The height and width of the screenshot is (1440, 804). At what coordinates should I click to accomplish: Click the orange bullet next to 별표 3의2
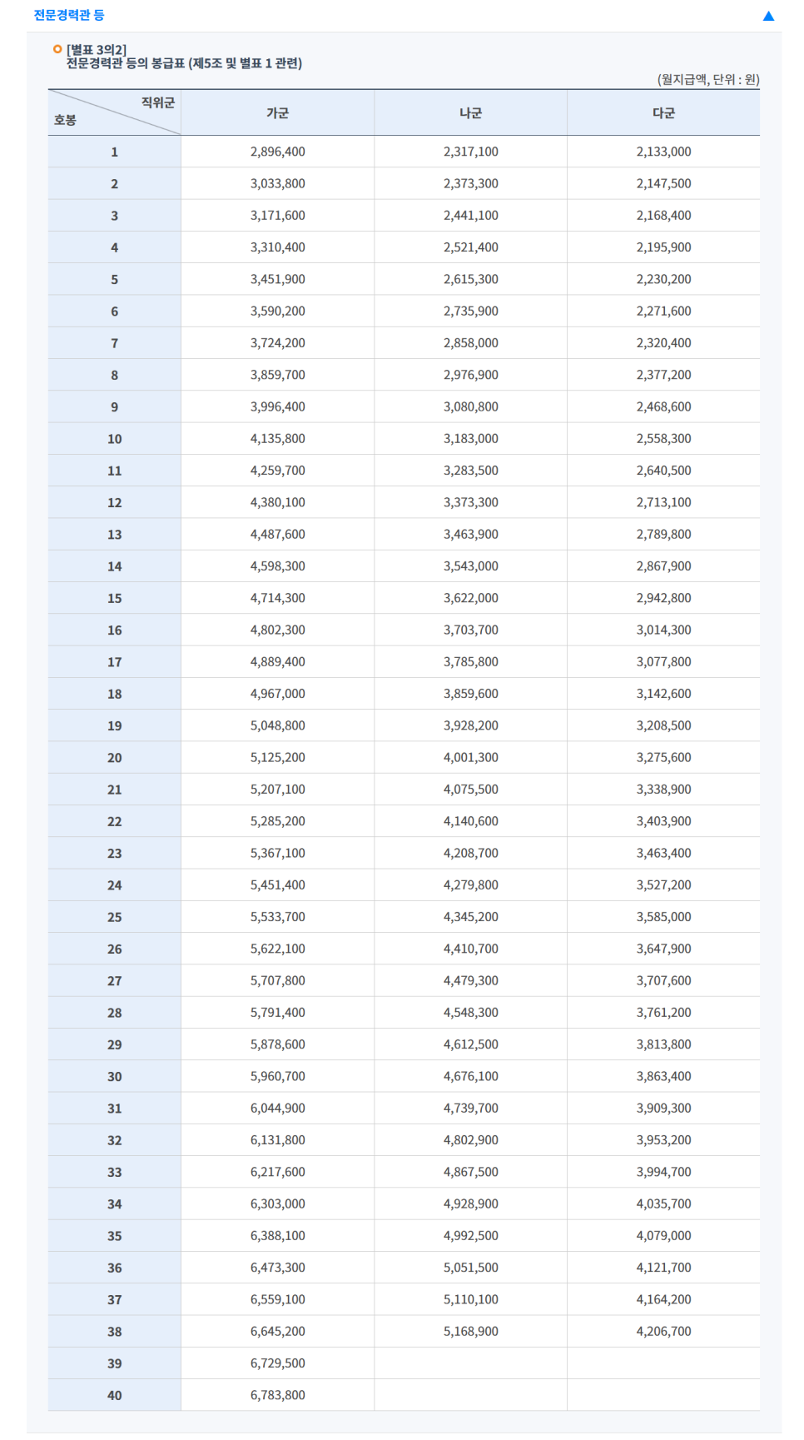coord(57,50)
